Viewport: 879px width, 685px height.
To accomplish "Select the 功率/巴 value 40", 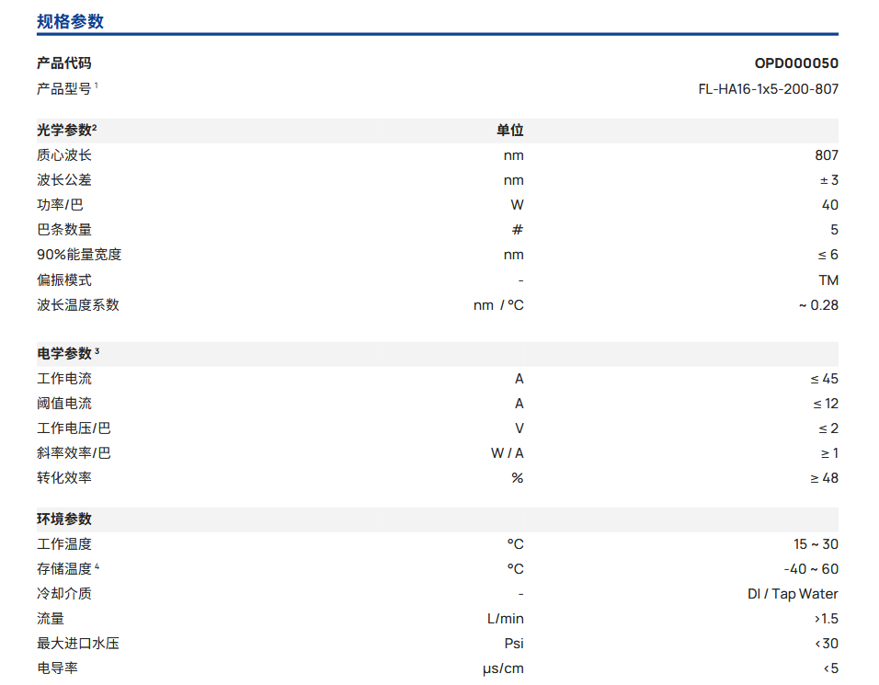I will click(x=829, y=205).
